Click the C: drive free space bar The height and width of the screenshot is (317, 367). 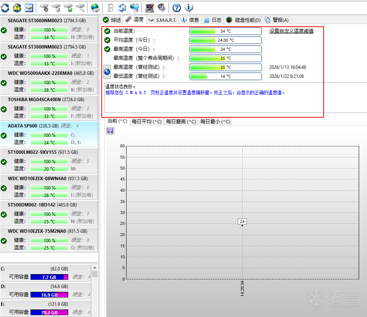point(49,277)
